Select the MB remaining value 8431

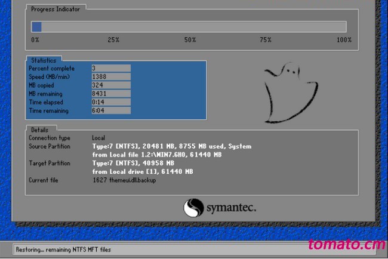tap(111, 94)
